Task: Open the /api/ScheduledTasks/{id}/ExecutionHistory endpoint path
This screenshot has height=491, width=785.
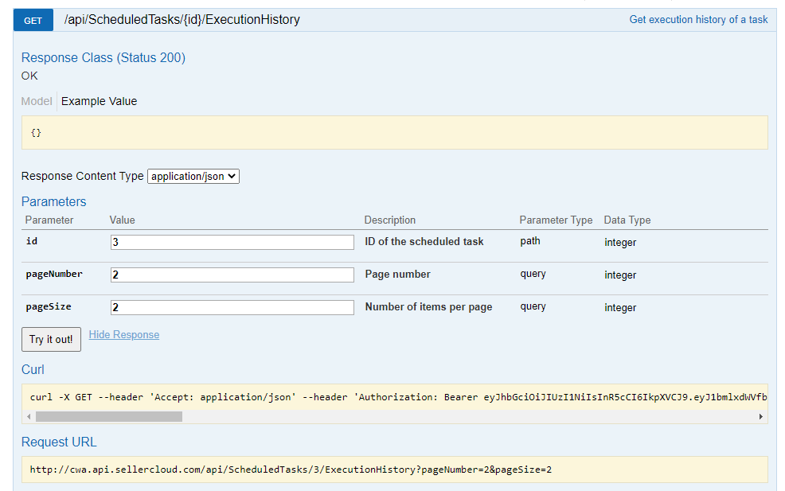Action: point(182,20)
